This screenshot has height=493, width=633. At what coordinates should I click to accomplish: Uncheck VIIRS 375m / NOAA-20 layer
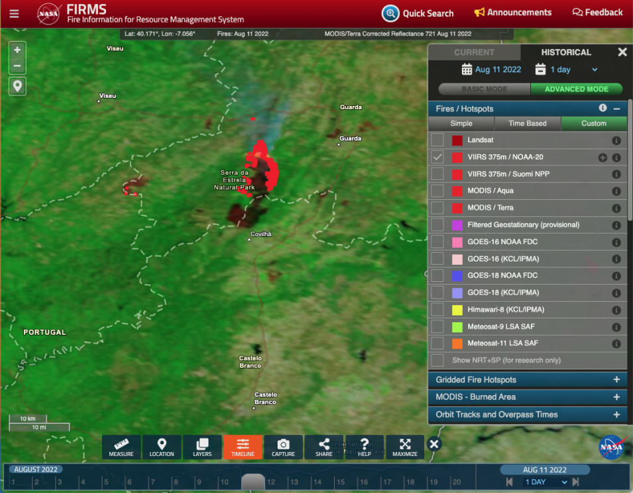click(x=437, y=157)
